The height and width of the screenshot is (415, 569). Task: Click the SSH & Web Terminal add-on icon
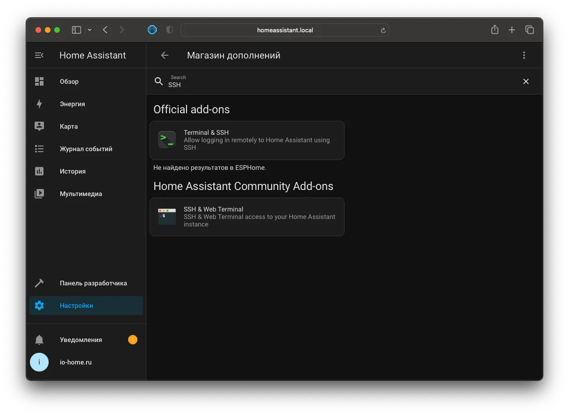click(167, 217)
